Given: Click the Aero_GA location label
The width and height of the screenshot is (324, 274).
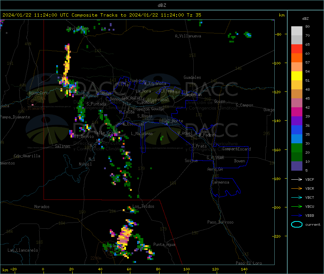Looking at the screenshot, I should (x=215, y=169).
